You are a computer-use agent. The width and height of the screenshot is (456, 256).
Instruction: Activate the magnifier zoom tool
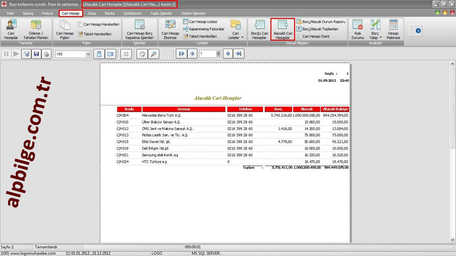(x=153, y=54)
